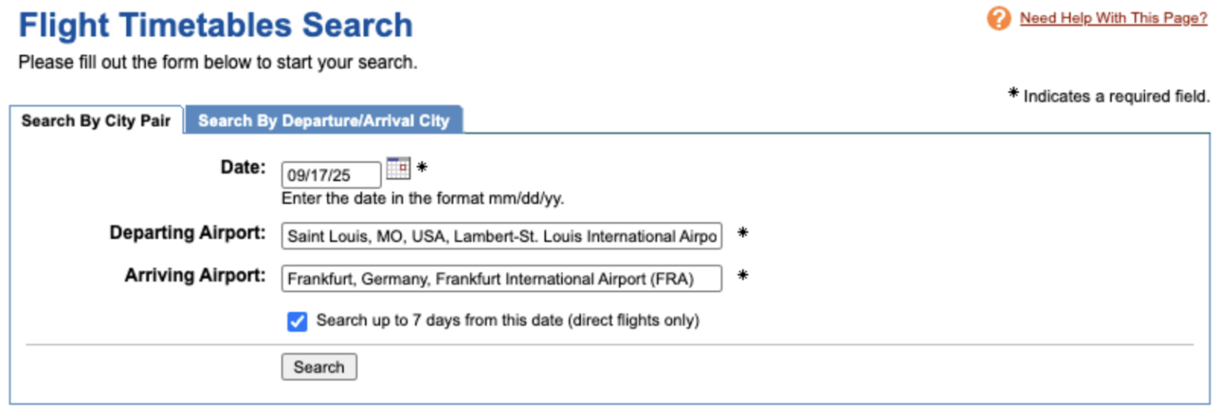Click the 'Search up to 7 days' label text
Viewport: 1219px width, 420px height.
coord(507,321)
